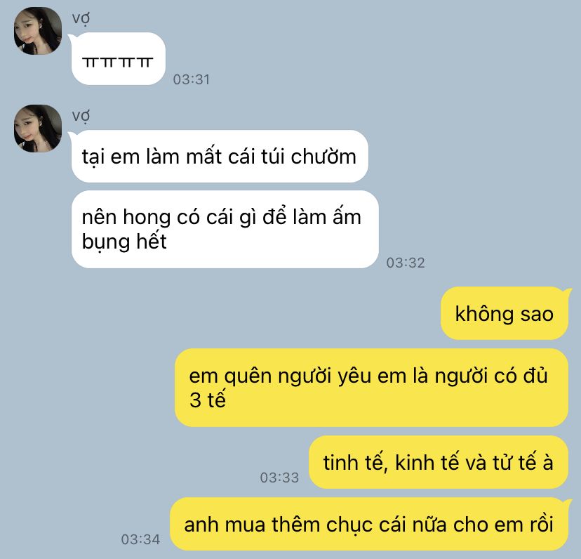
Task: Click the 03:33 timestamp
Action: (x=279, y=478)
